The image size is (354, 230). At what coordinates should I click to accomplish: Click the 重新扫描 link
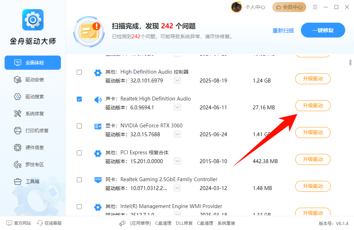283,31
